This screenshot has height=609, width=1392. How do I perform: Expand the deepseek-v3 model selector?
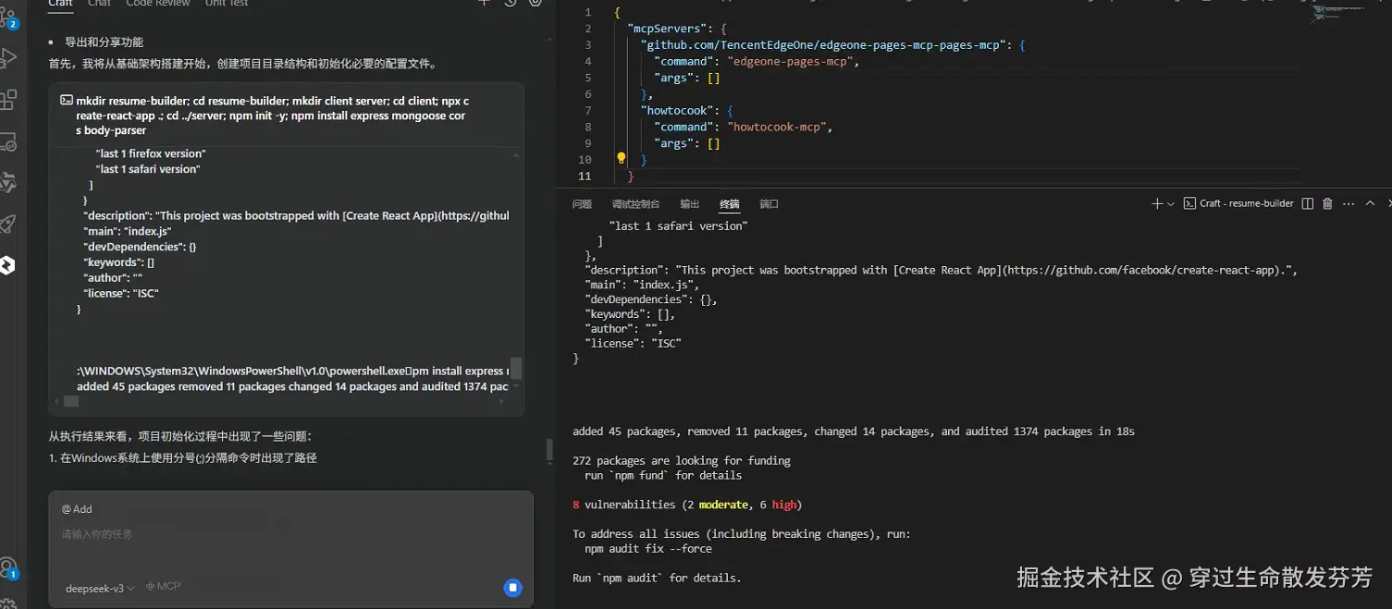click(x=100, y=588)
